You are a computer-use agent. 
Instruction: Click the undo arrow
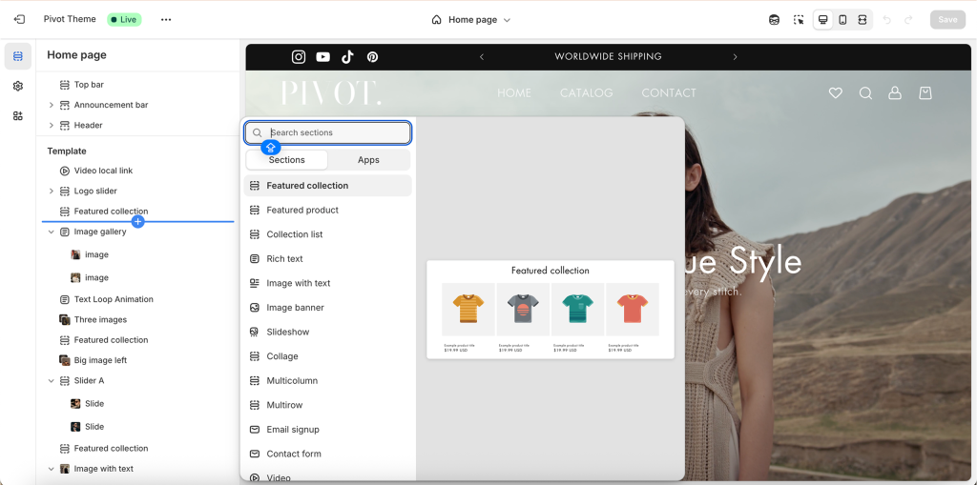coord(887,20)
